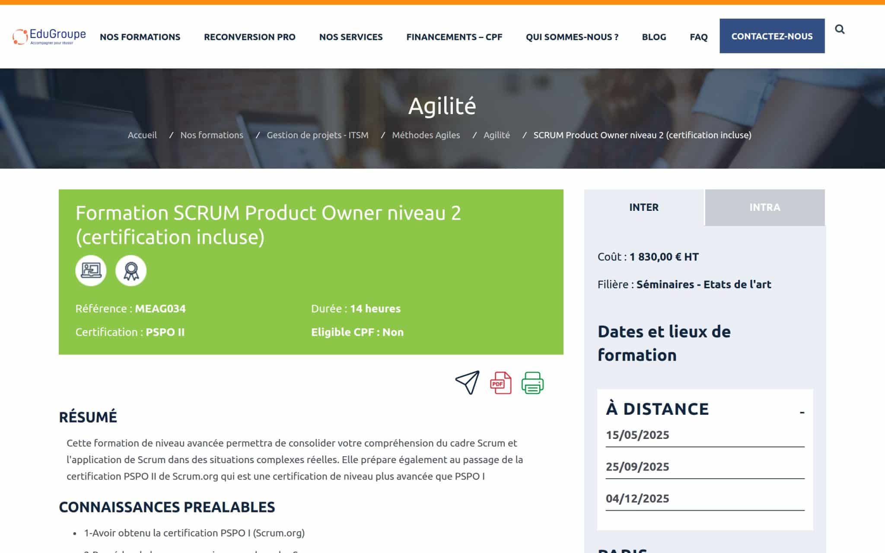The image size is (885, 553).
Task: Open Gestion de projets - ITSM breadcrumb
Action: pos(318,135)
